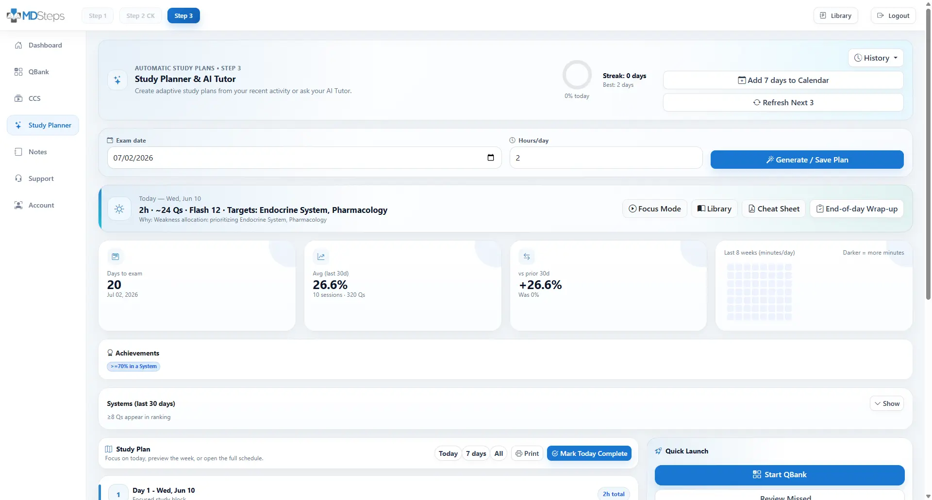Screen dimensions: 932x500
Task: Expand Systems with Show button
Action: click(x=886, y=403)
